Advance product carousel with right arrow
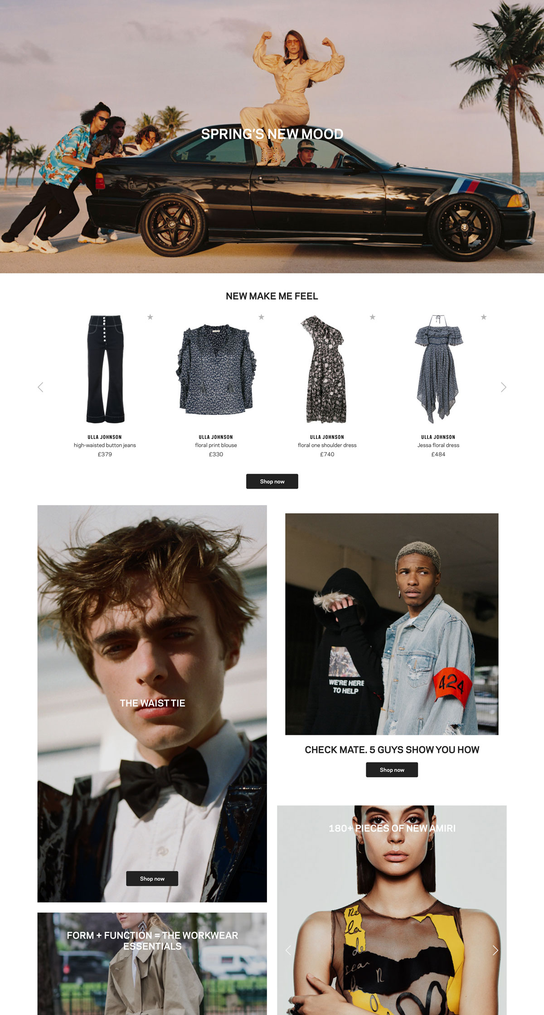 click(x=503, y=387)
